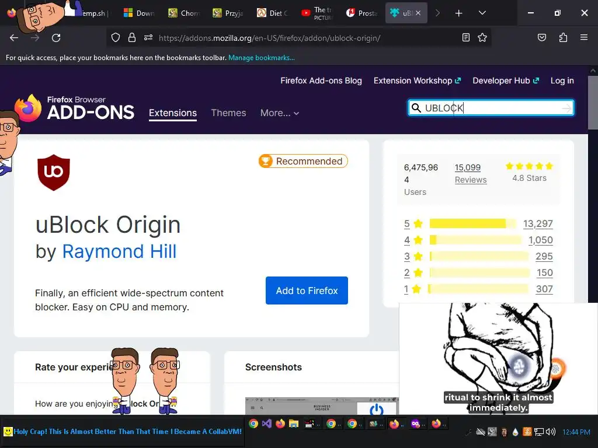Click the yellow smiley icon in the ticker

[x=8, y=432]
